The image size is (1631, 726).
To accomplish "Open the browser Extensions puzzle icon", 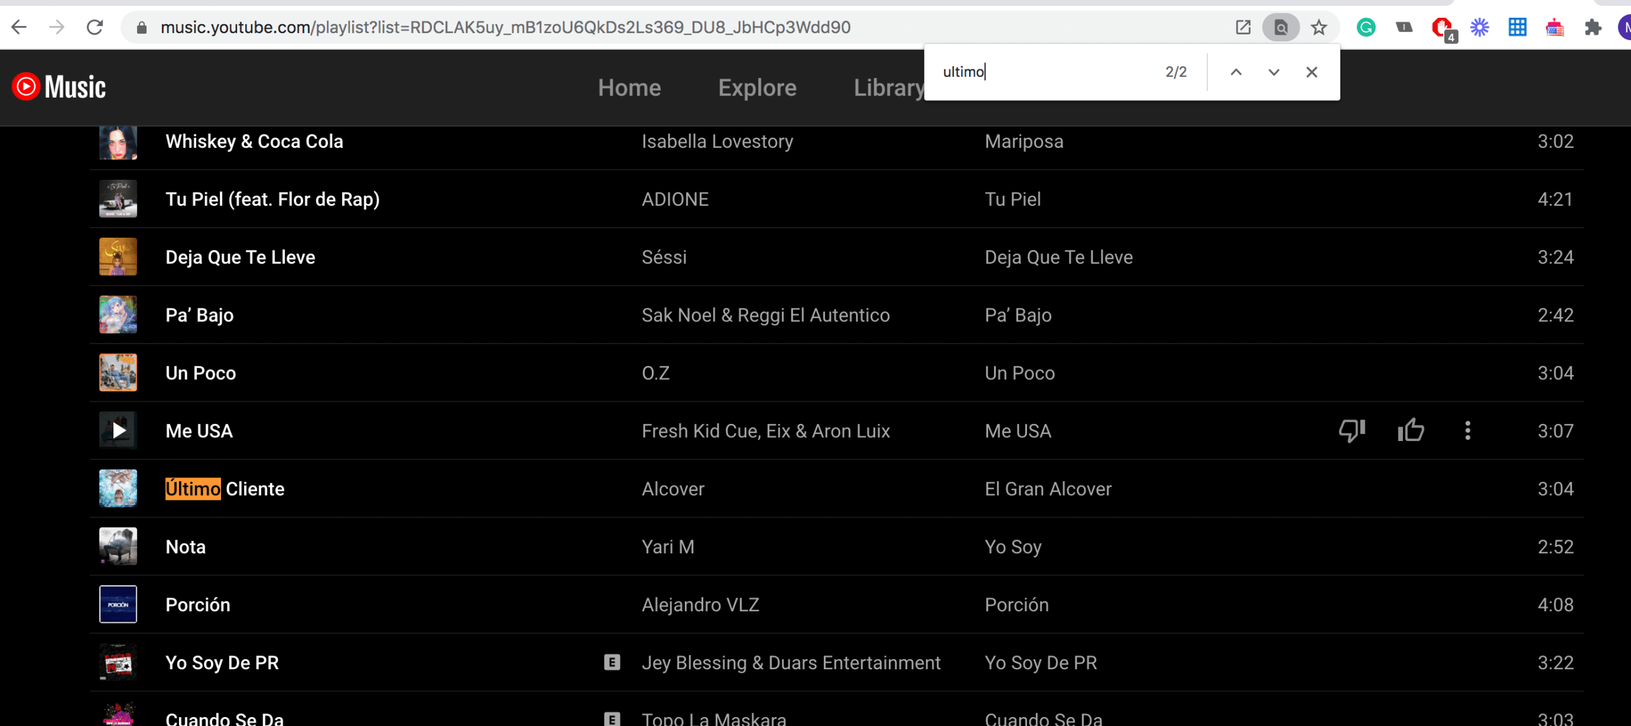I will click(x=1593, y=27).
